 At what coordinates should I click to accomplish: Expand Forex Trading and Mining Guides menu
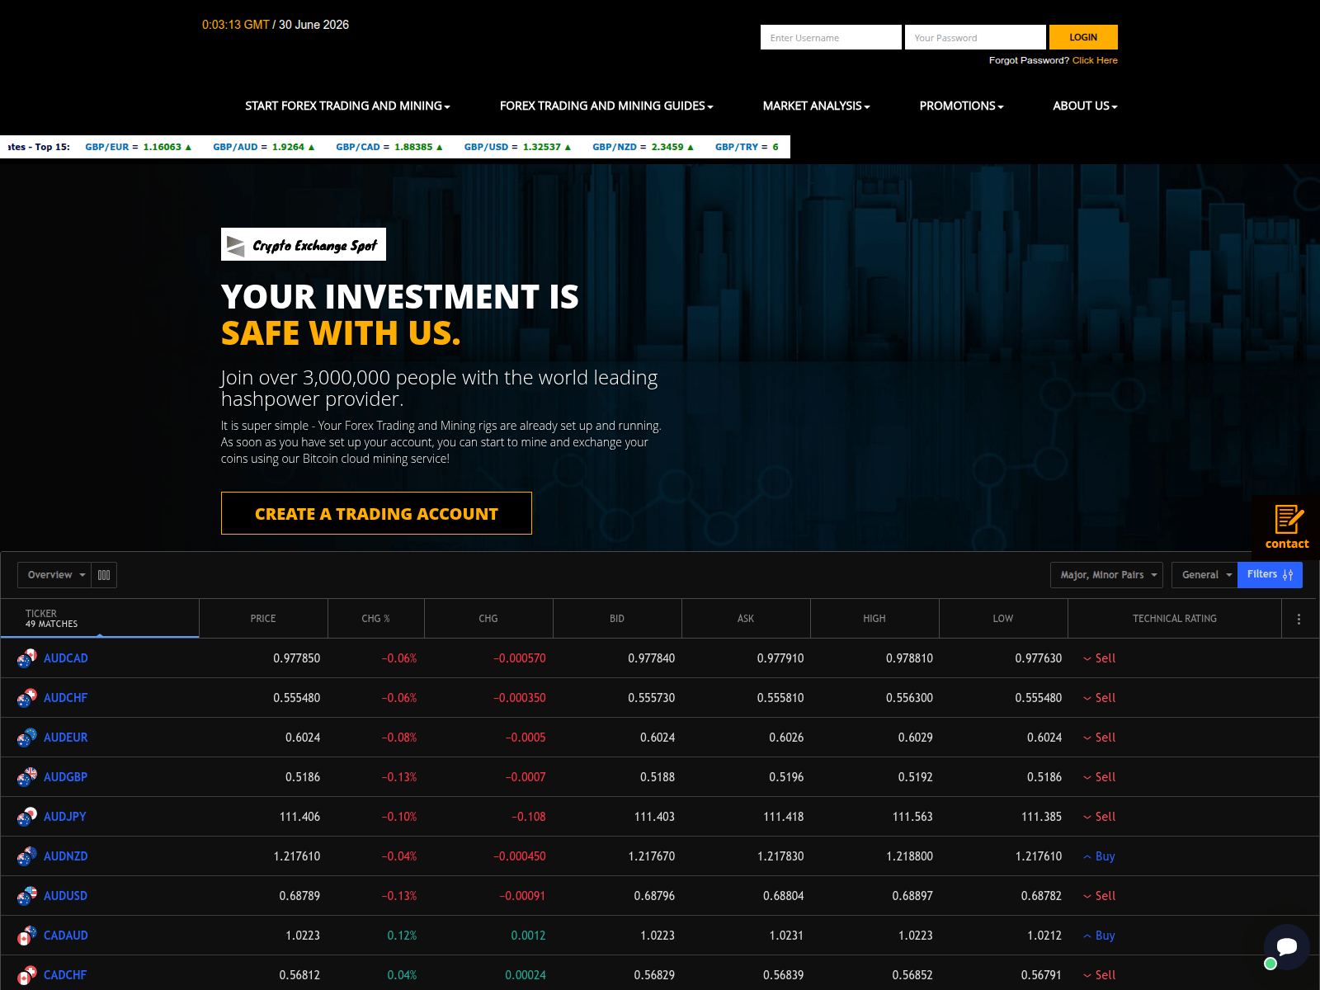[606, 106]
